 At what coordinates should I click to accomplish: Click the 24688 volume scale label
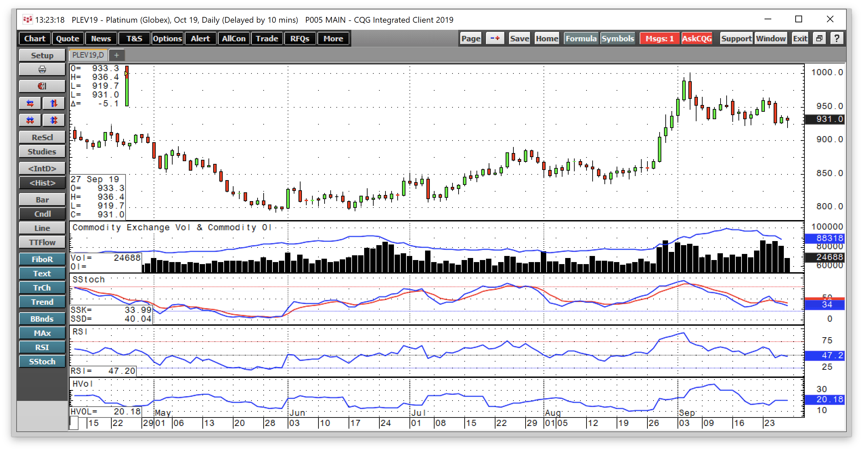click(824, 257)
